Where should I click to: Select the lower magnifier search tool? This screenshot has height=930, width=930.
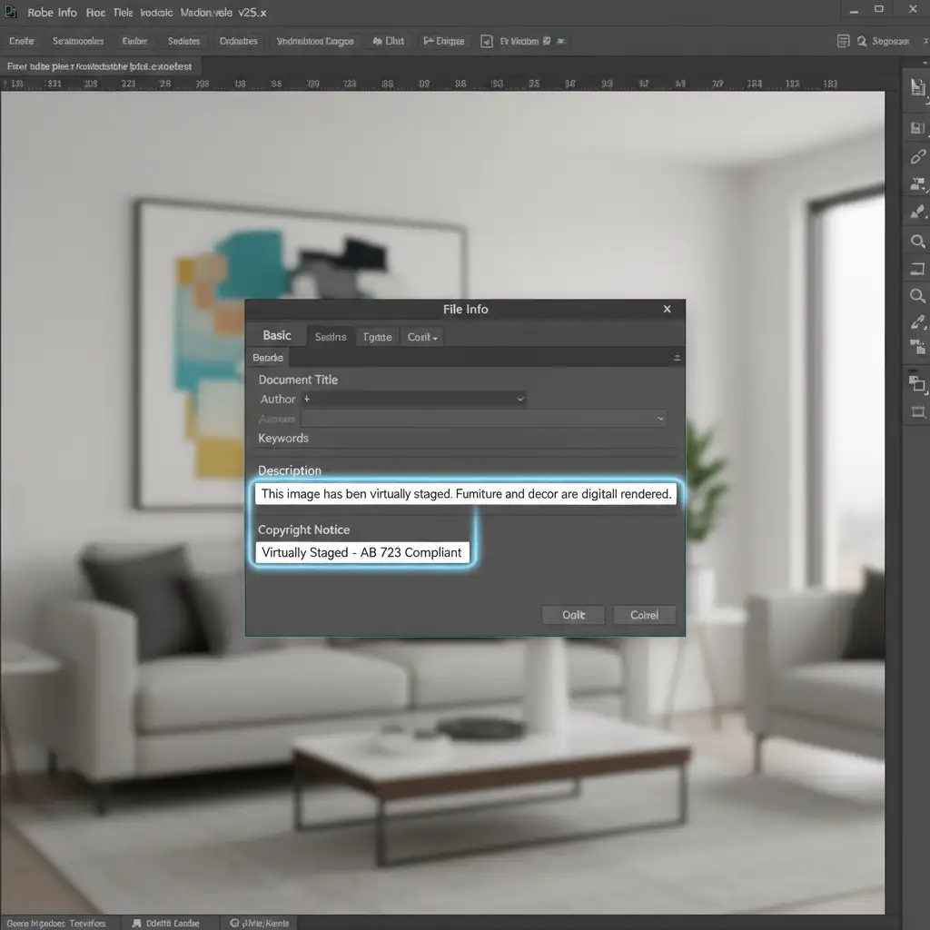917,296
